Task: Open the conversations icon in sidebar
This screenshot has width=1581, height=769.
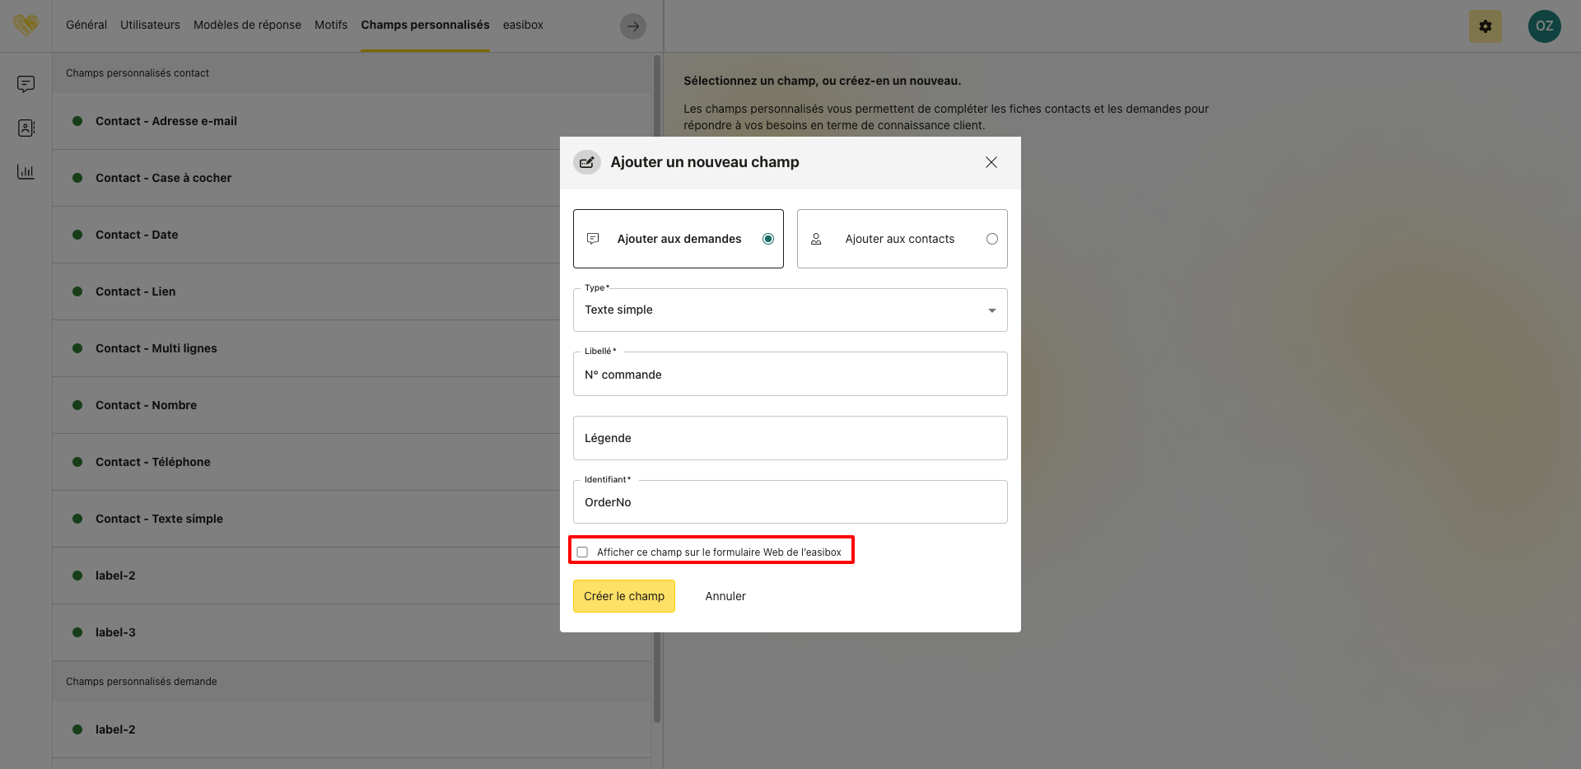Action: tap(26, 84)
